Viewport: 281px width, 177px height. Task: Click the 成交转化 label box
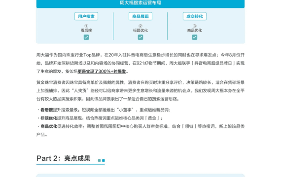(x=194, y=16)
